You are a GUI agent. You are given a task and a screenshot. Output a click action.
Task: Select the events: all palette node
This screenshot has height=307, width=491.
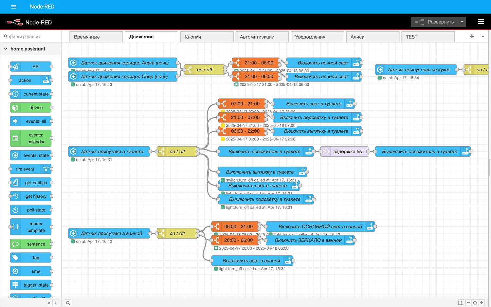coord(31,121)
